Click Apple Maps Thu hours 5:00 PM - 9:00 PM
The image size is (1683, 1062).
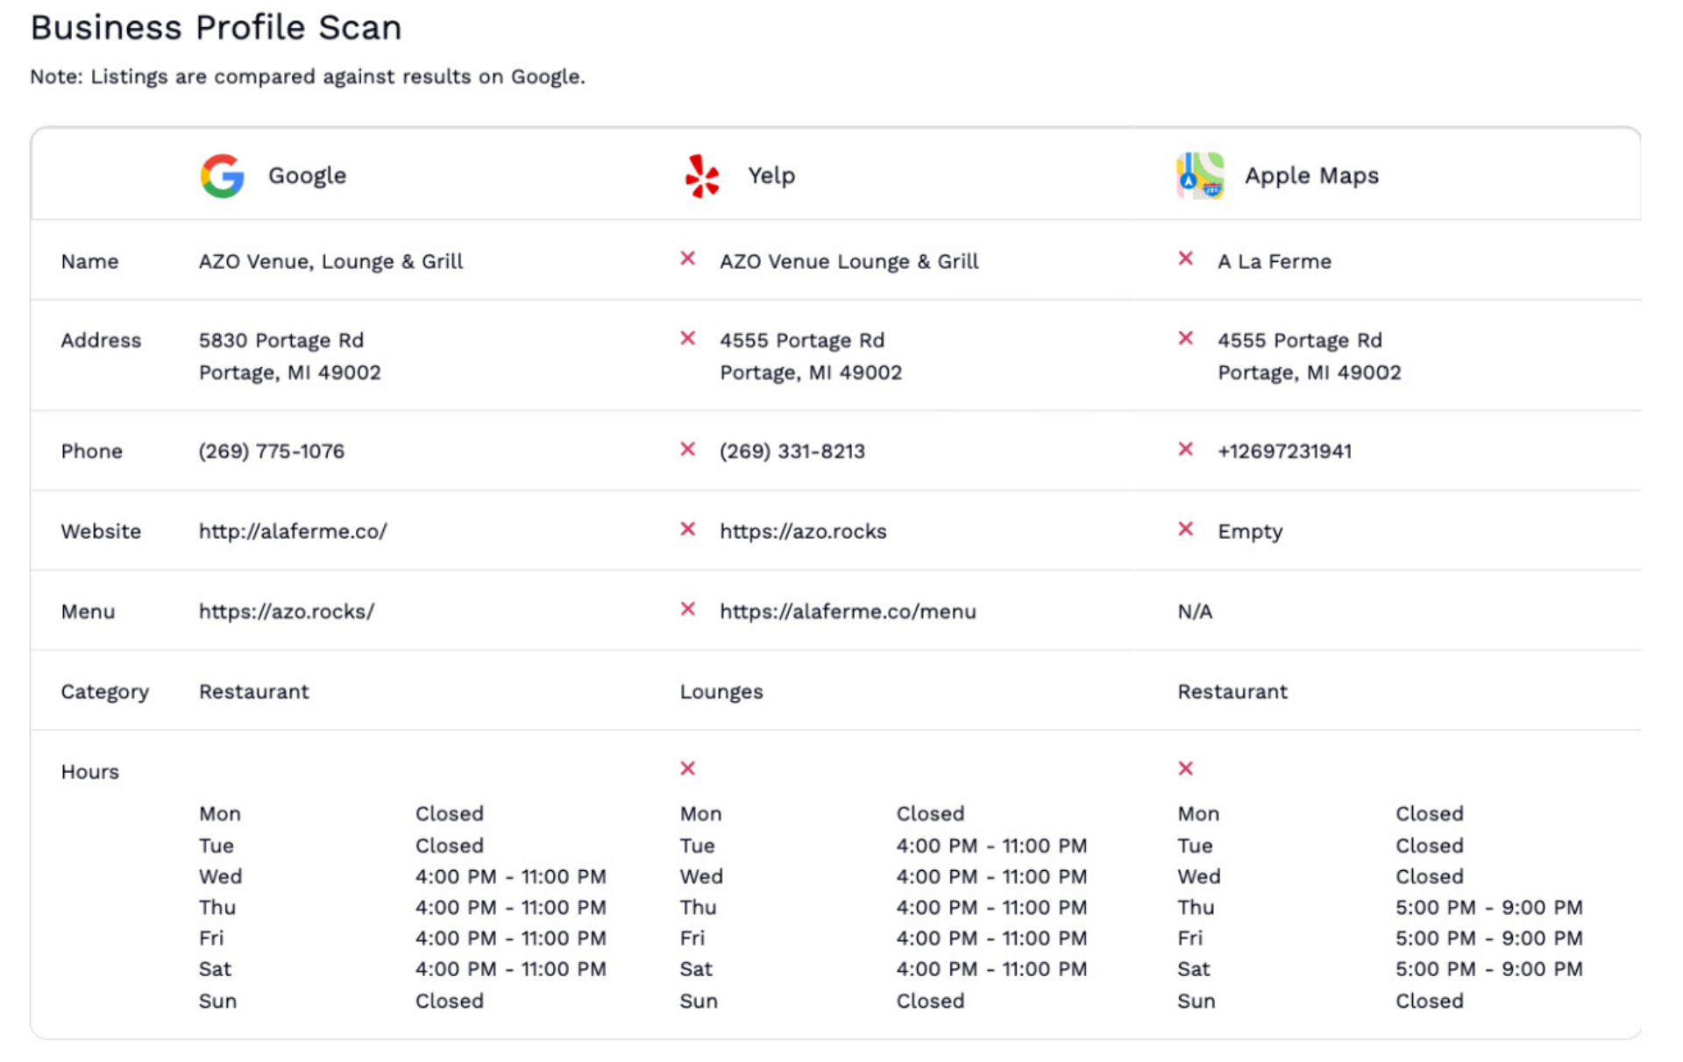coord(1489,907)
